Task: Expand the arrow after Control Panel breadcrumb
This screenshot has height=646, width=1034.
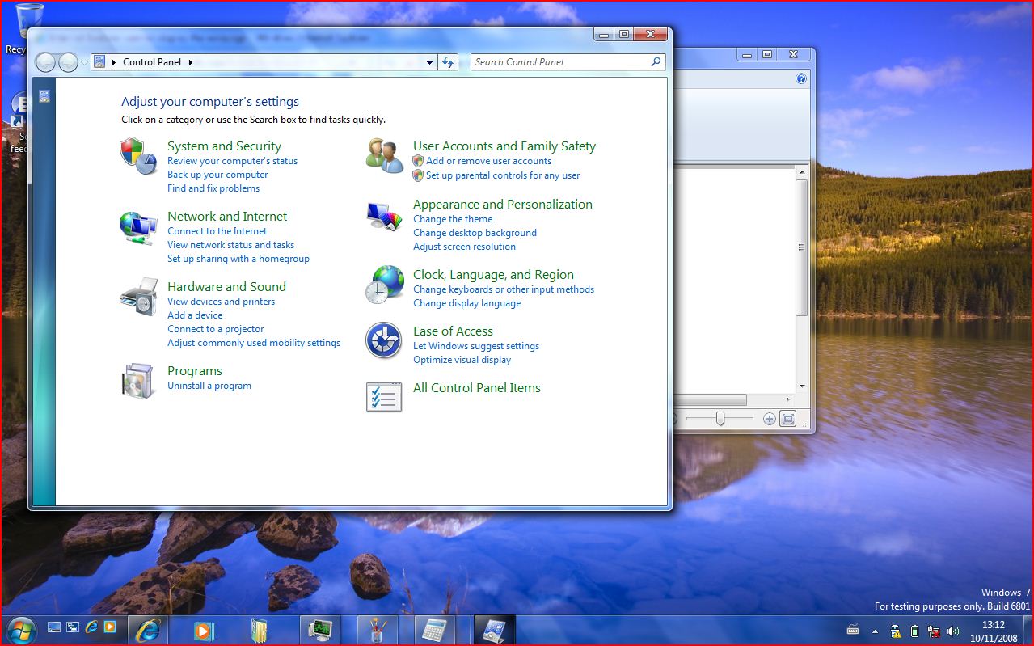Action: [x=191, y=62]
